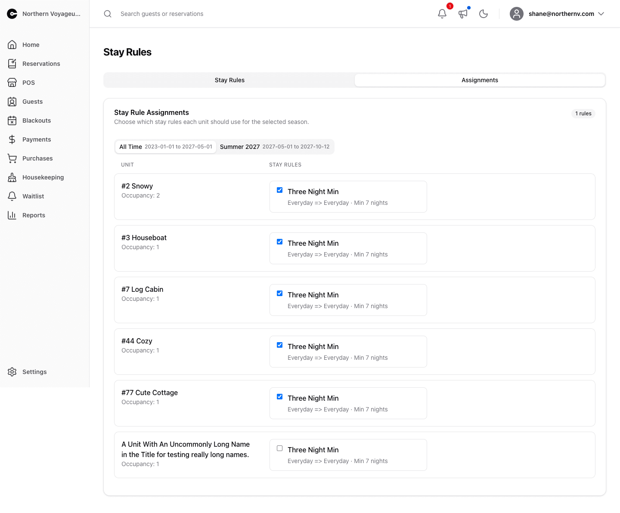Image resolution: width=620 pixels, height=513 pixels.
Task: Click the POS storefront icon
Action: pos(12,83)
